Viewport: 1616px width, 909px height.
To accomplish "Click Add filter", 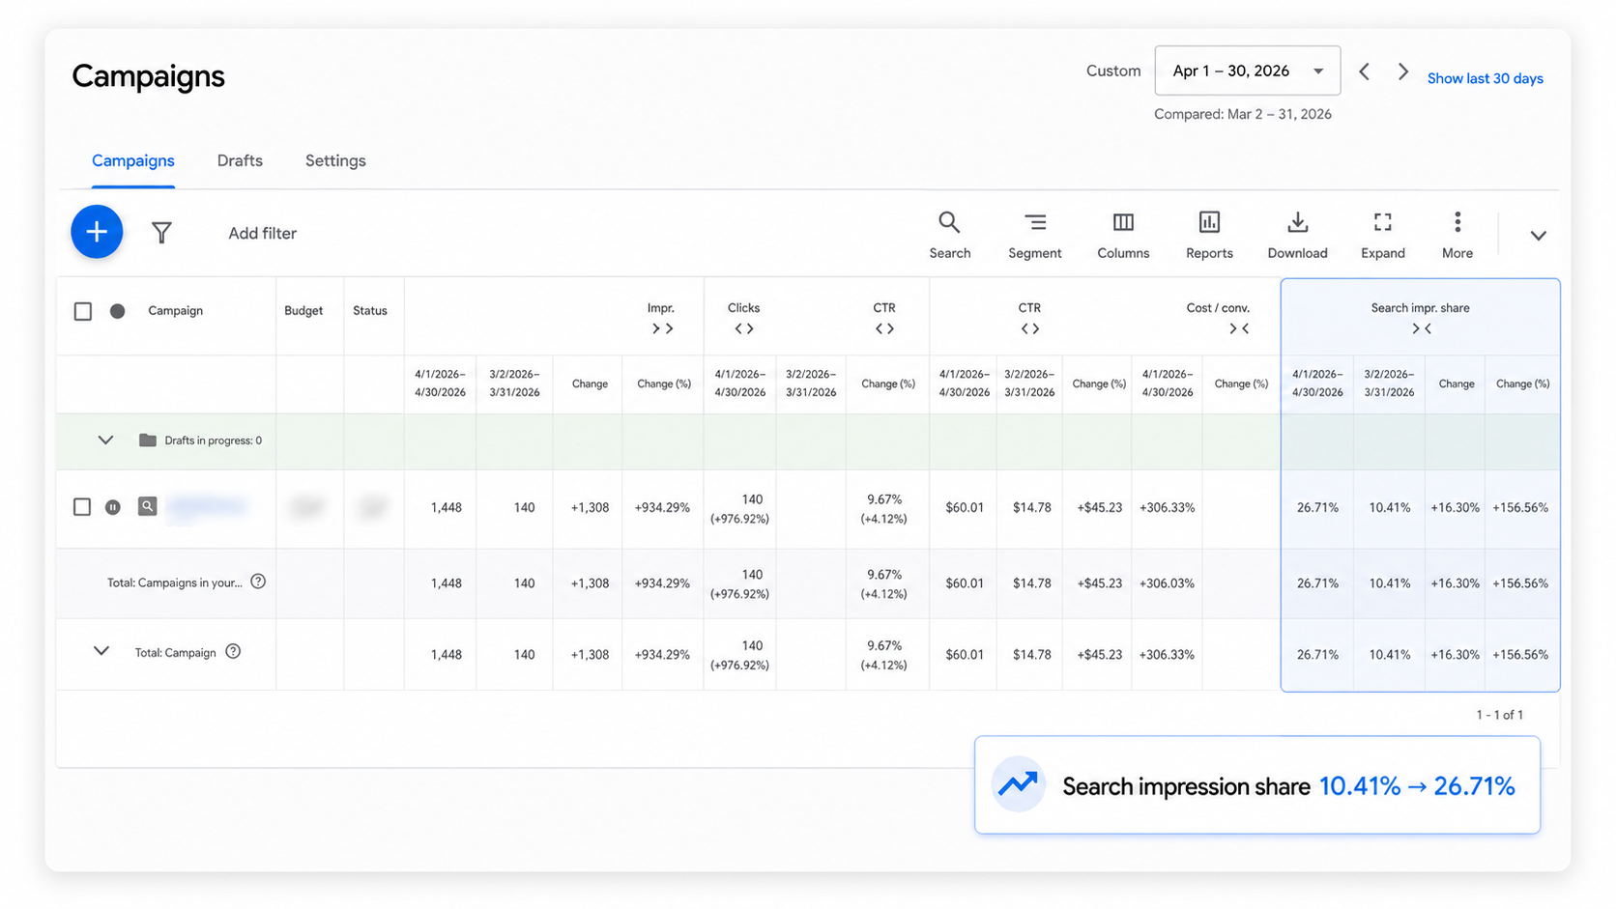I will 262,233.
